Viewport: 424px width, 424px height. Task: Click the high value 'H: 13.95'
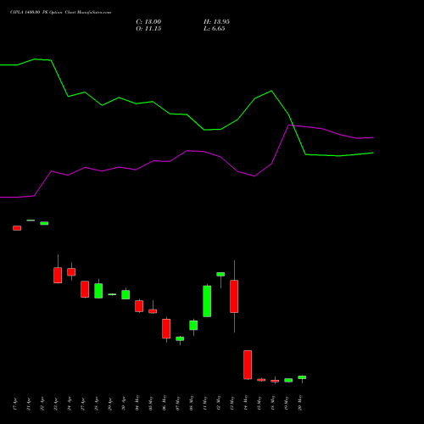[216, 22]
